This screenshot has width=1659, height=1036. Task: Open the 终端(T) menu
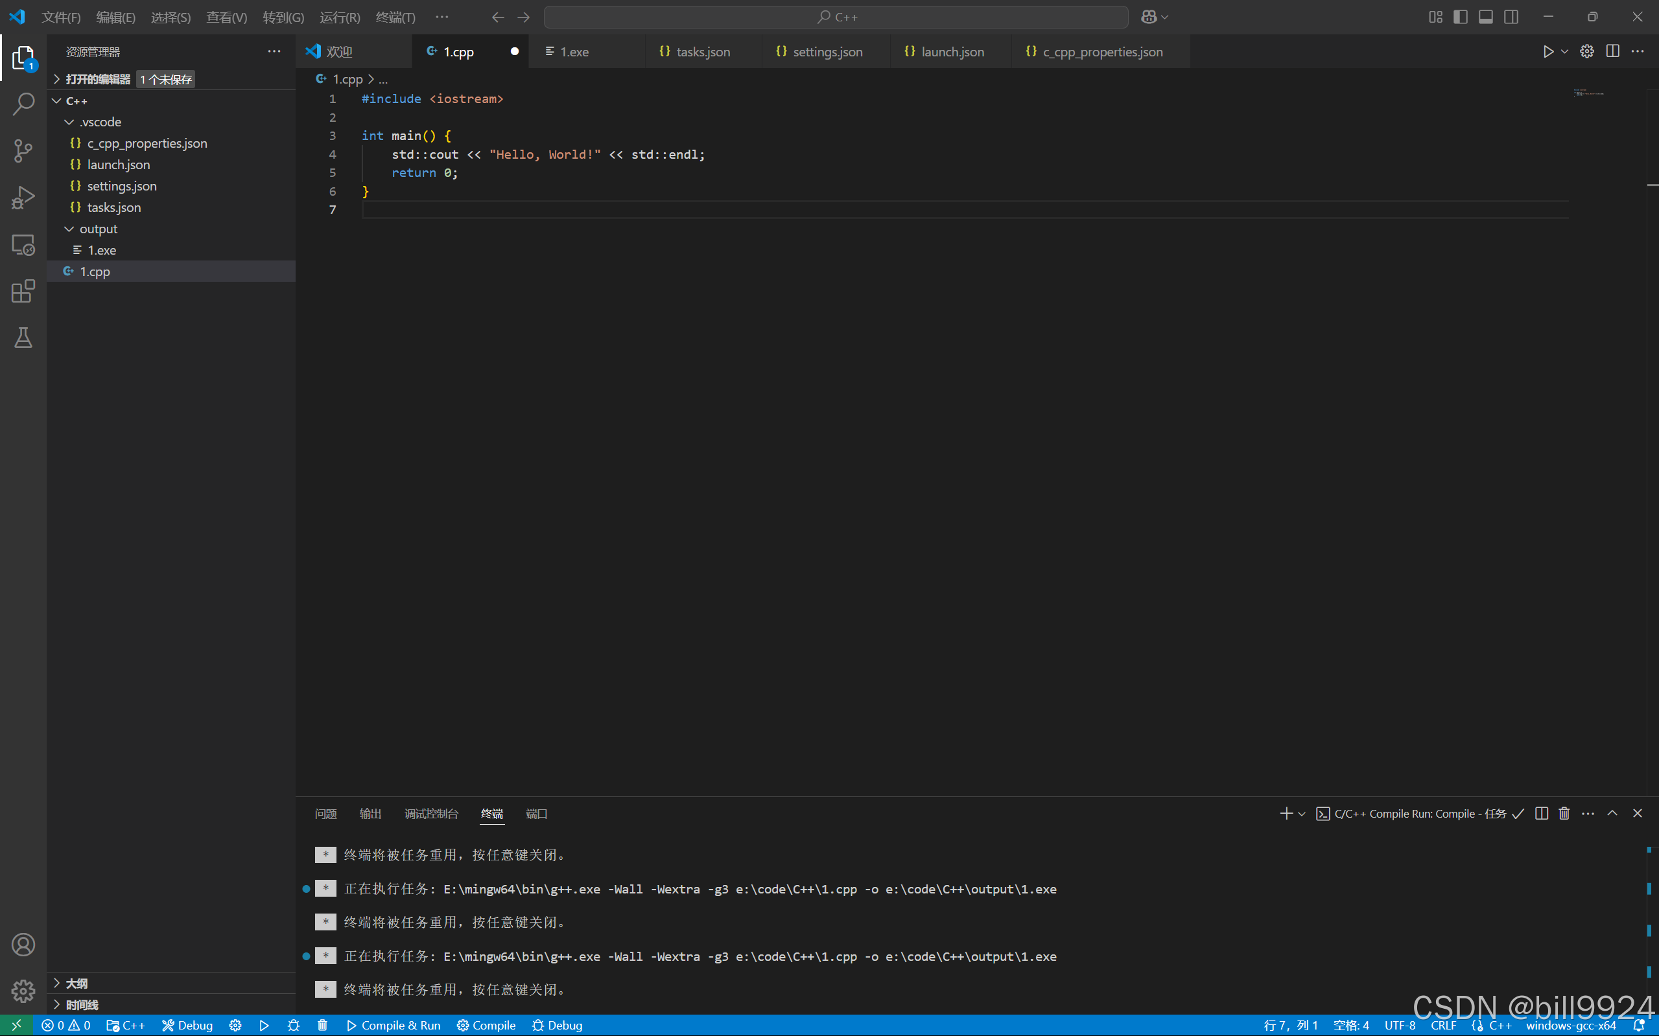[x=395, y=17]
